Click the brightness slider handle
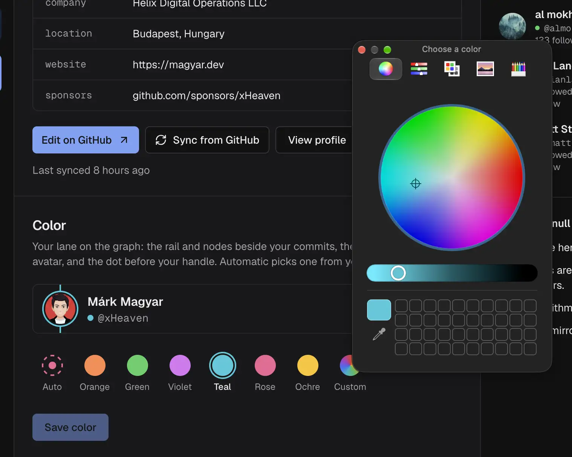 [x=398, y=273]
